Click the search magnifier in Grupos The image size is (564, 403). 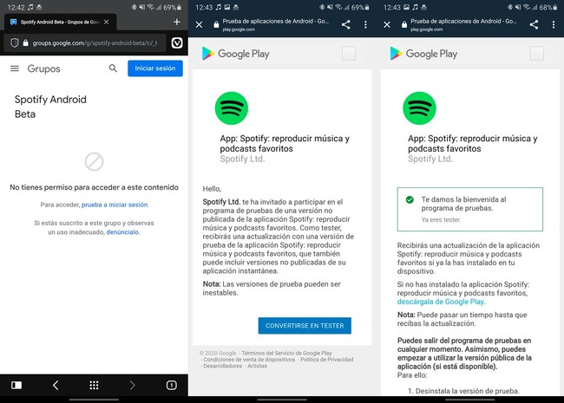[x=113, y=68]
